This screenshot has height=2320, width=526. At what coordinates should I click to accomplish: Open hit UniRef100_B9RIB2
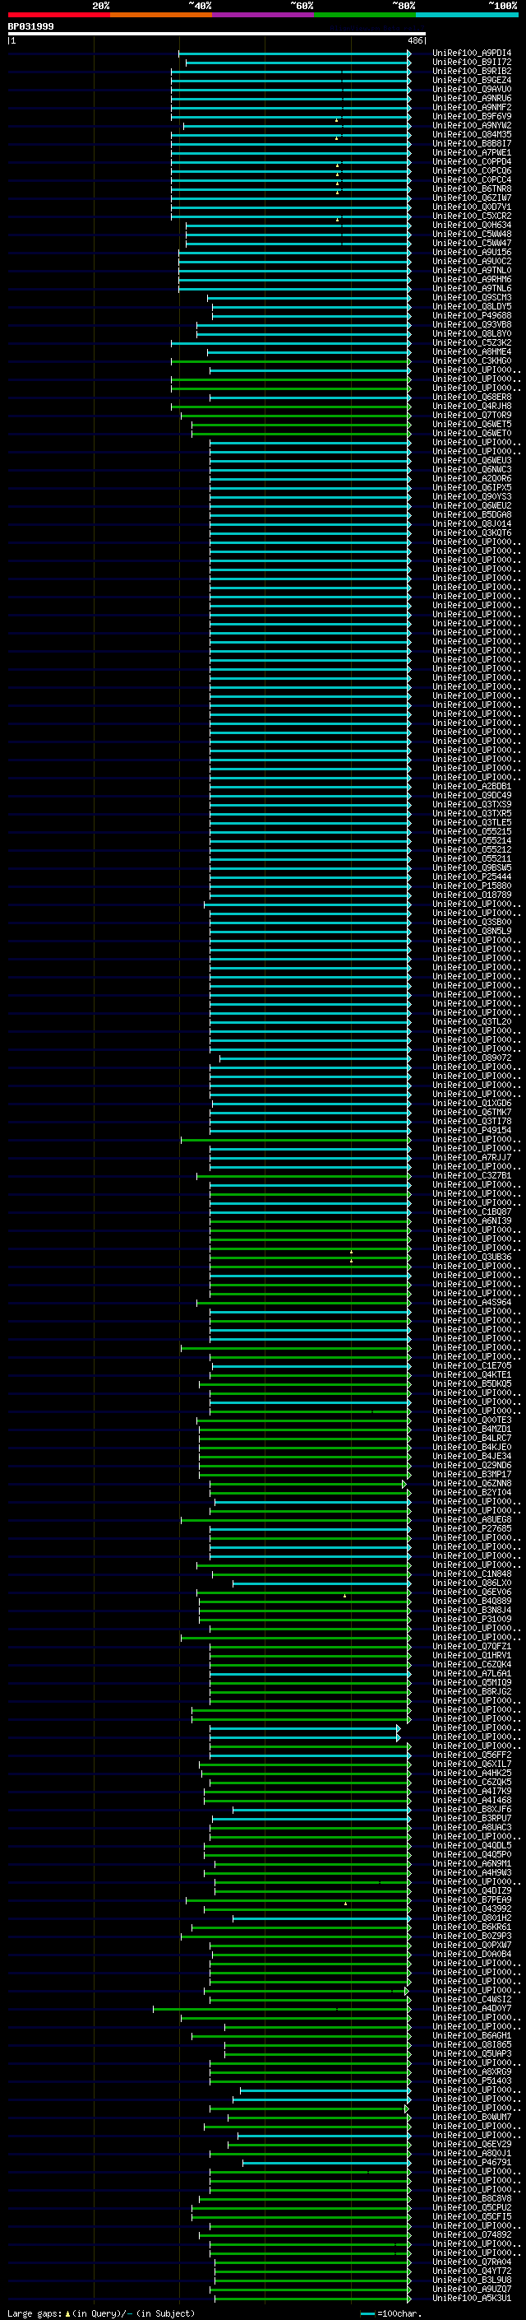coord(472,71)
